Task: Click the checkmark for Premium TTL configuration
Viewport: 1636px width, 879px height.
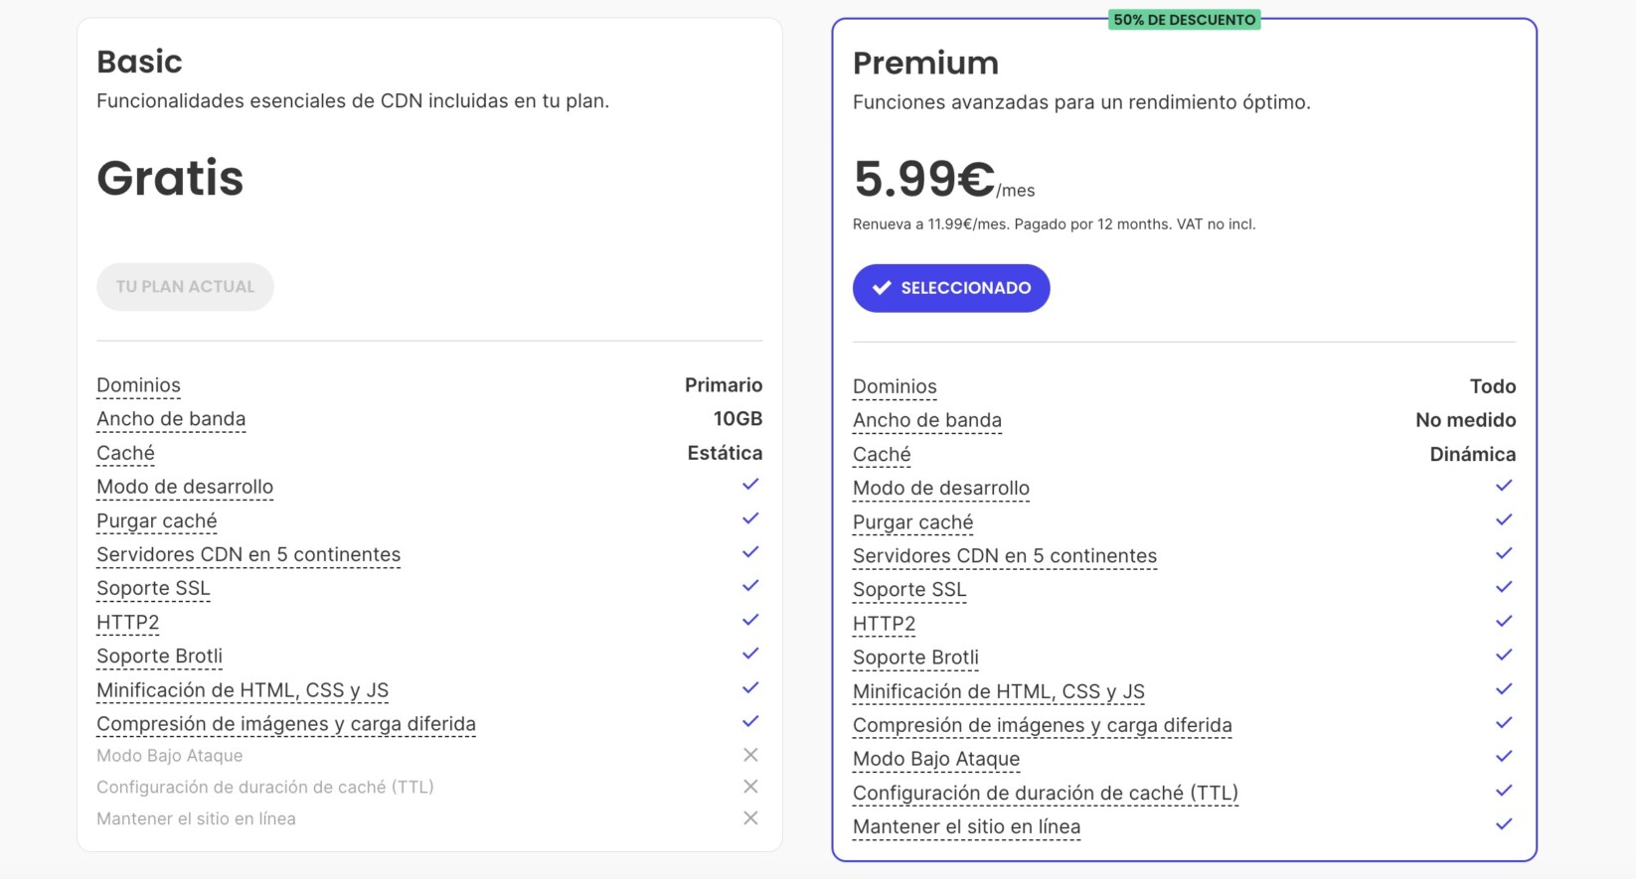Action: [1504, 791]
